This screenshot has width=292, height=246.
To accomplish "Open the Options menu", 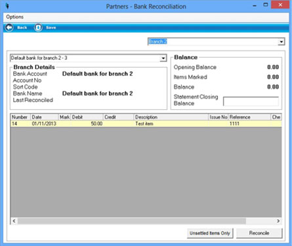I will point(14,17).
